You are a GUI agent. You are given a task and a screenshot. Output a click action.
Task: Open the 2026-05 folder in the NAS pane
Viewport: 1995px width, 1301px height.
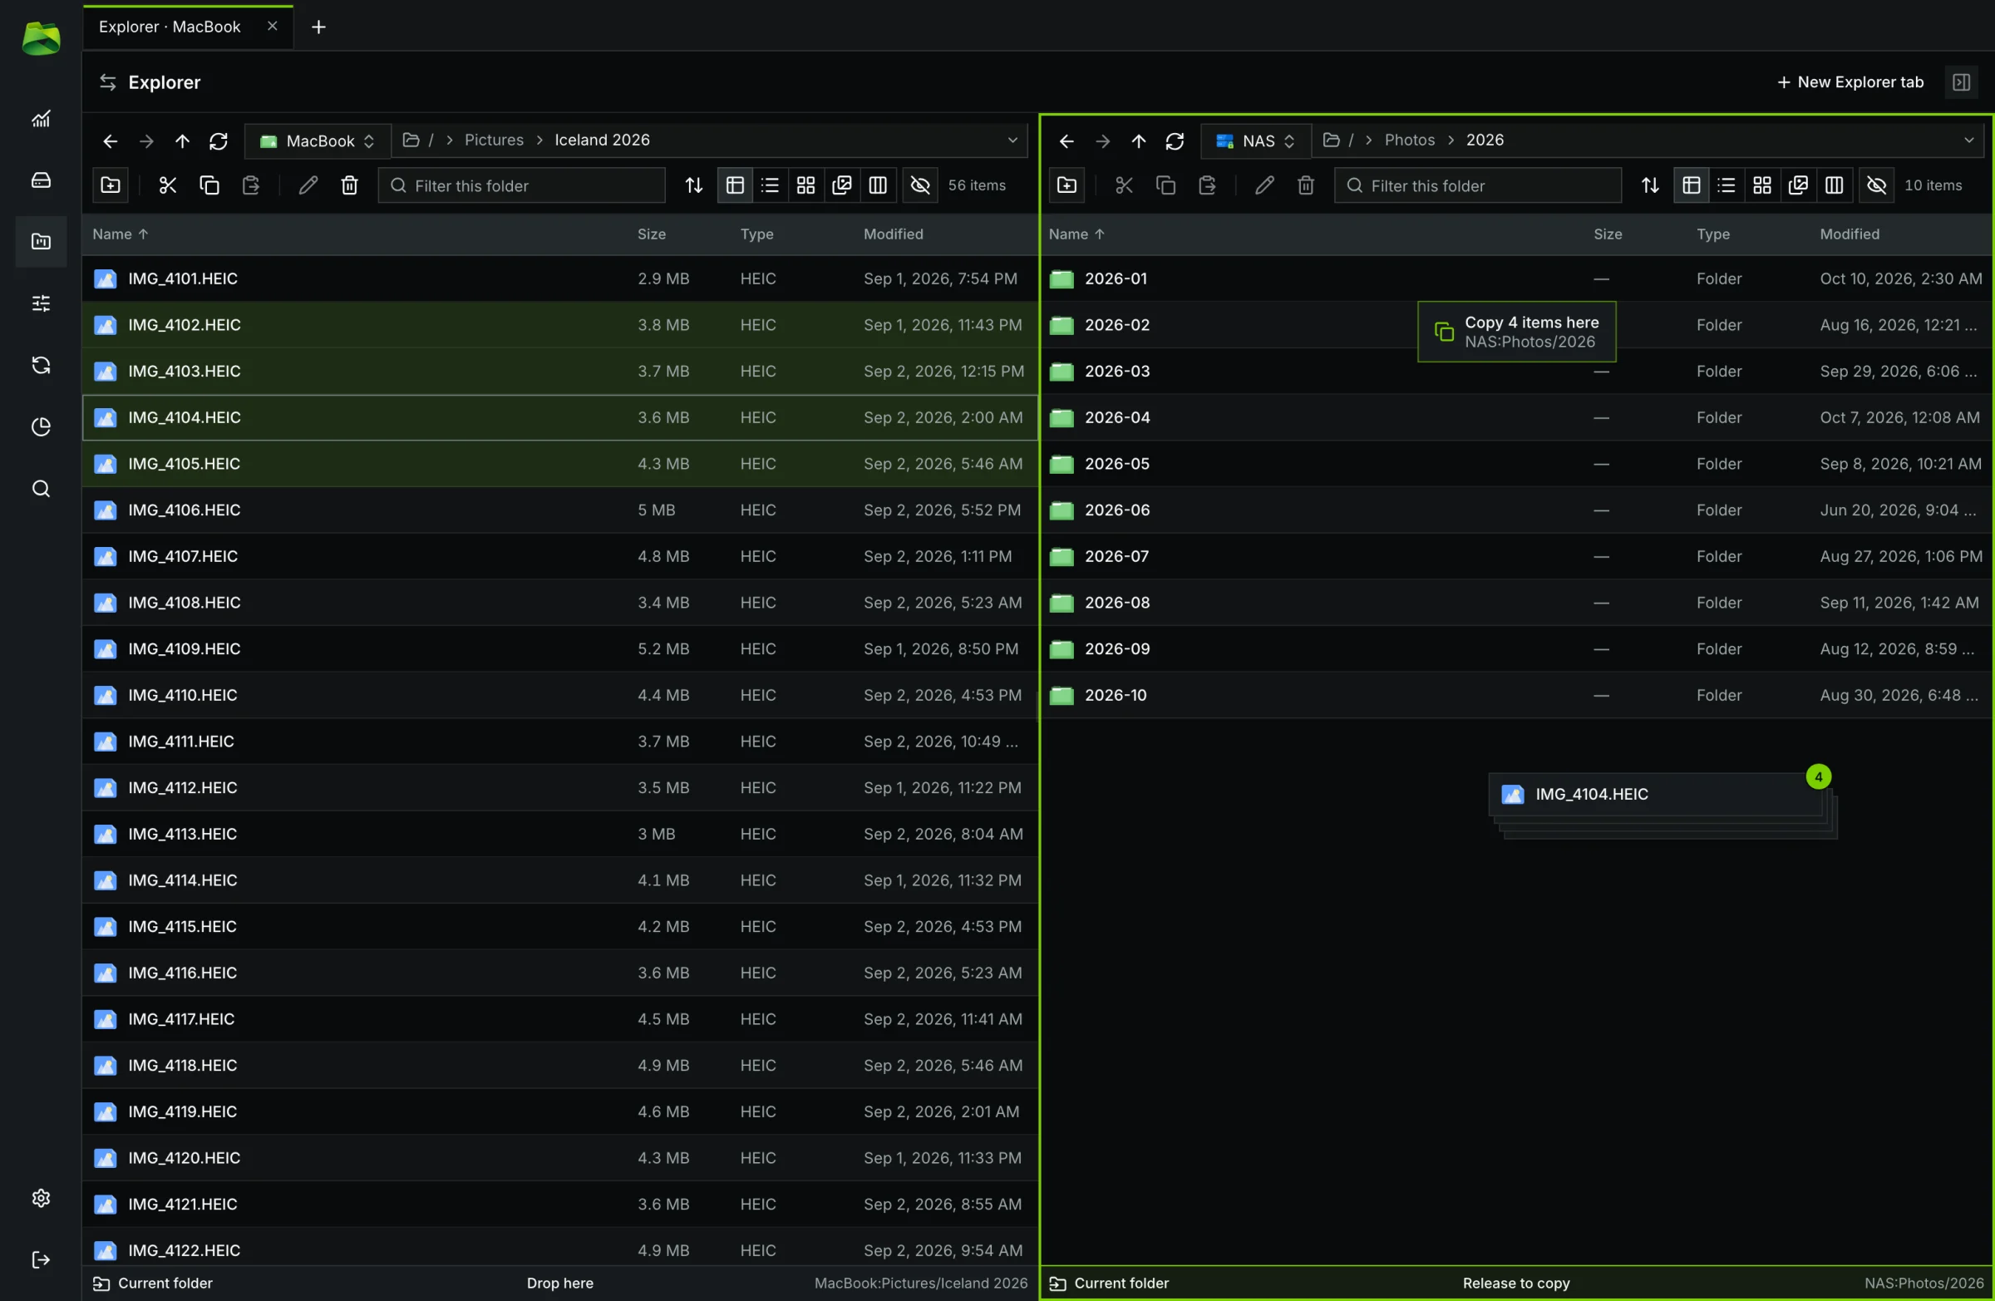click(x=1516, y=464)
